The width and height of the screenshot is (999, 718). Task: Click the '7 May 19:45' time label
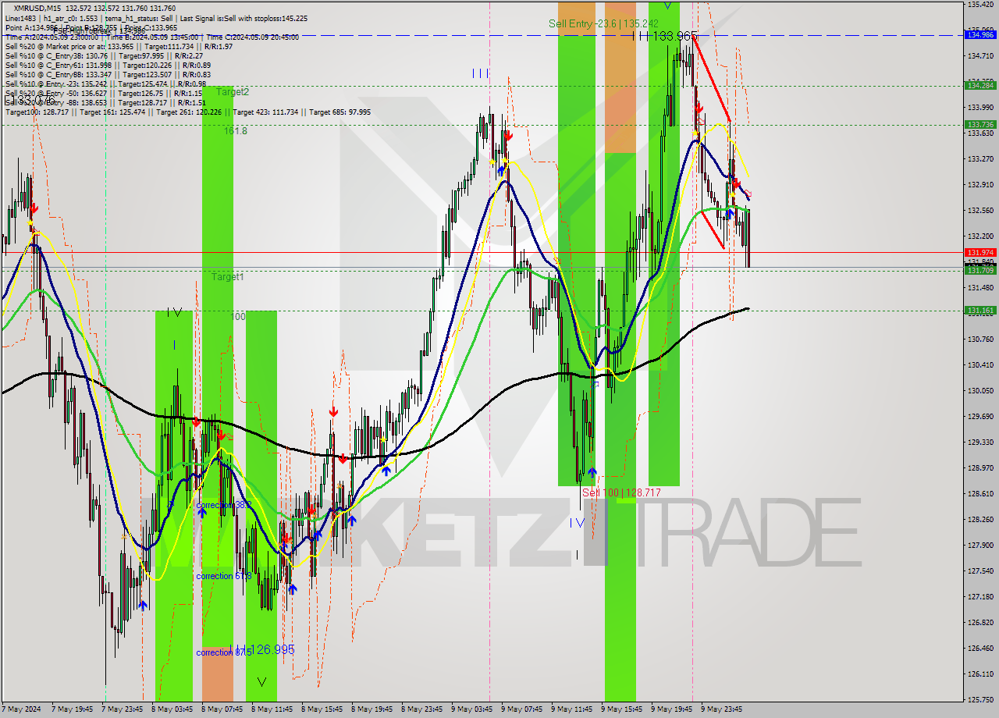point(72,709)
